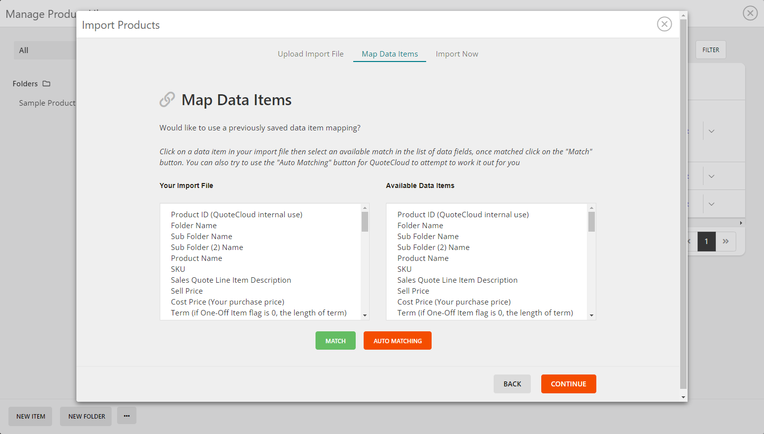Click CONTINUE to proceed with import
Screen dimensions: 764x434
coord(569,383)
